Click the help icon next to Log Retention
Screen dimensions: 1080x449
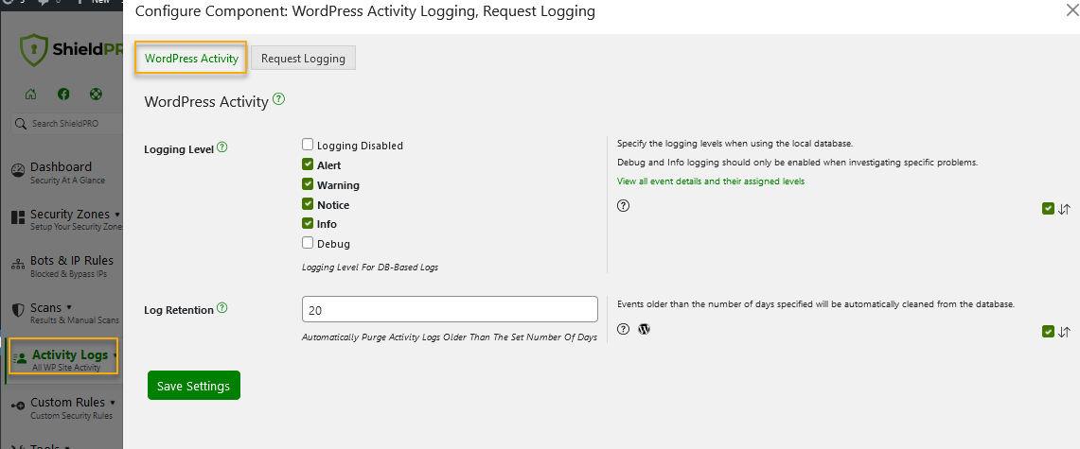click(222, 308)
